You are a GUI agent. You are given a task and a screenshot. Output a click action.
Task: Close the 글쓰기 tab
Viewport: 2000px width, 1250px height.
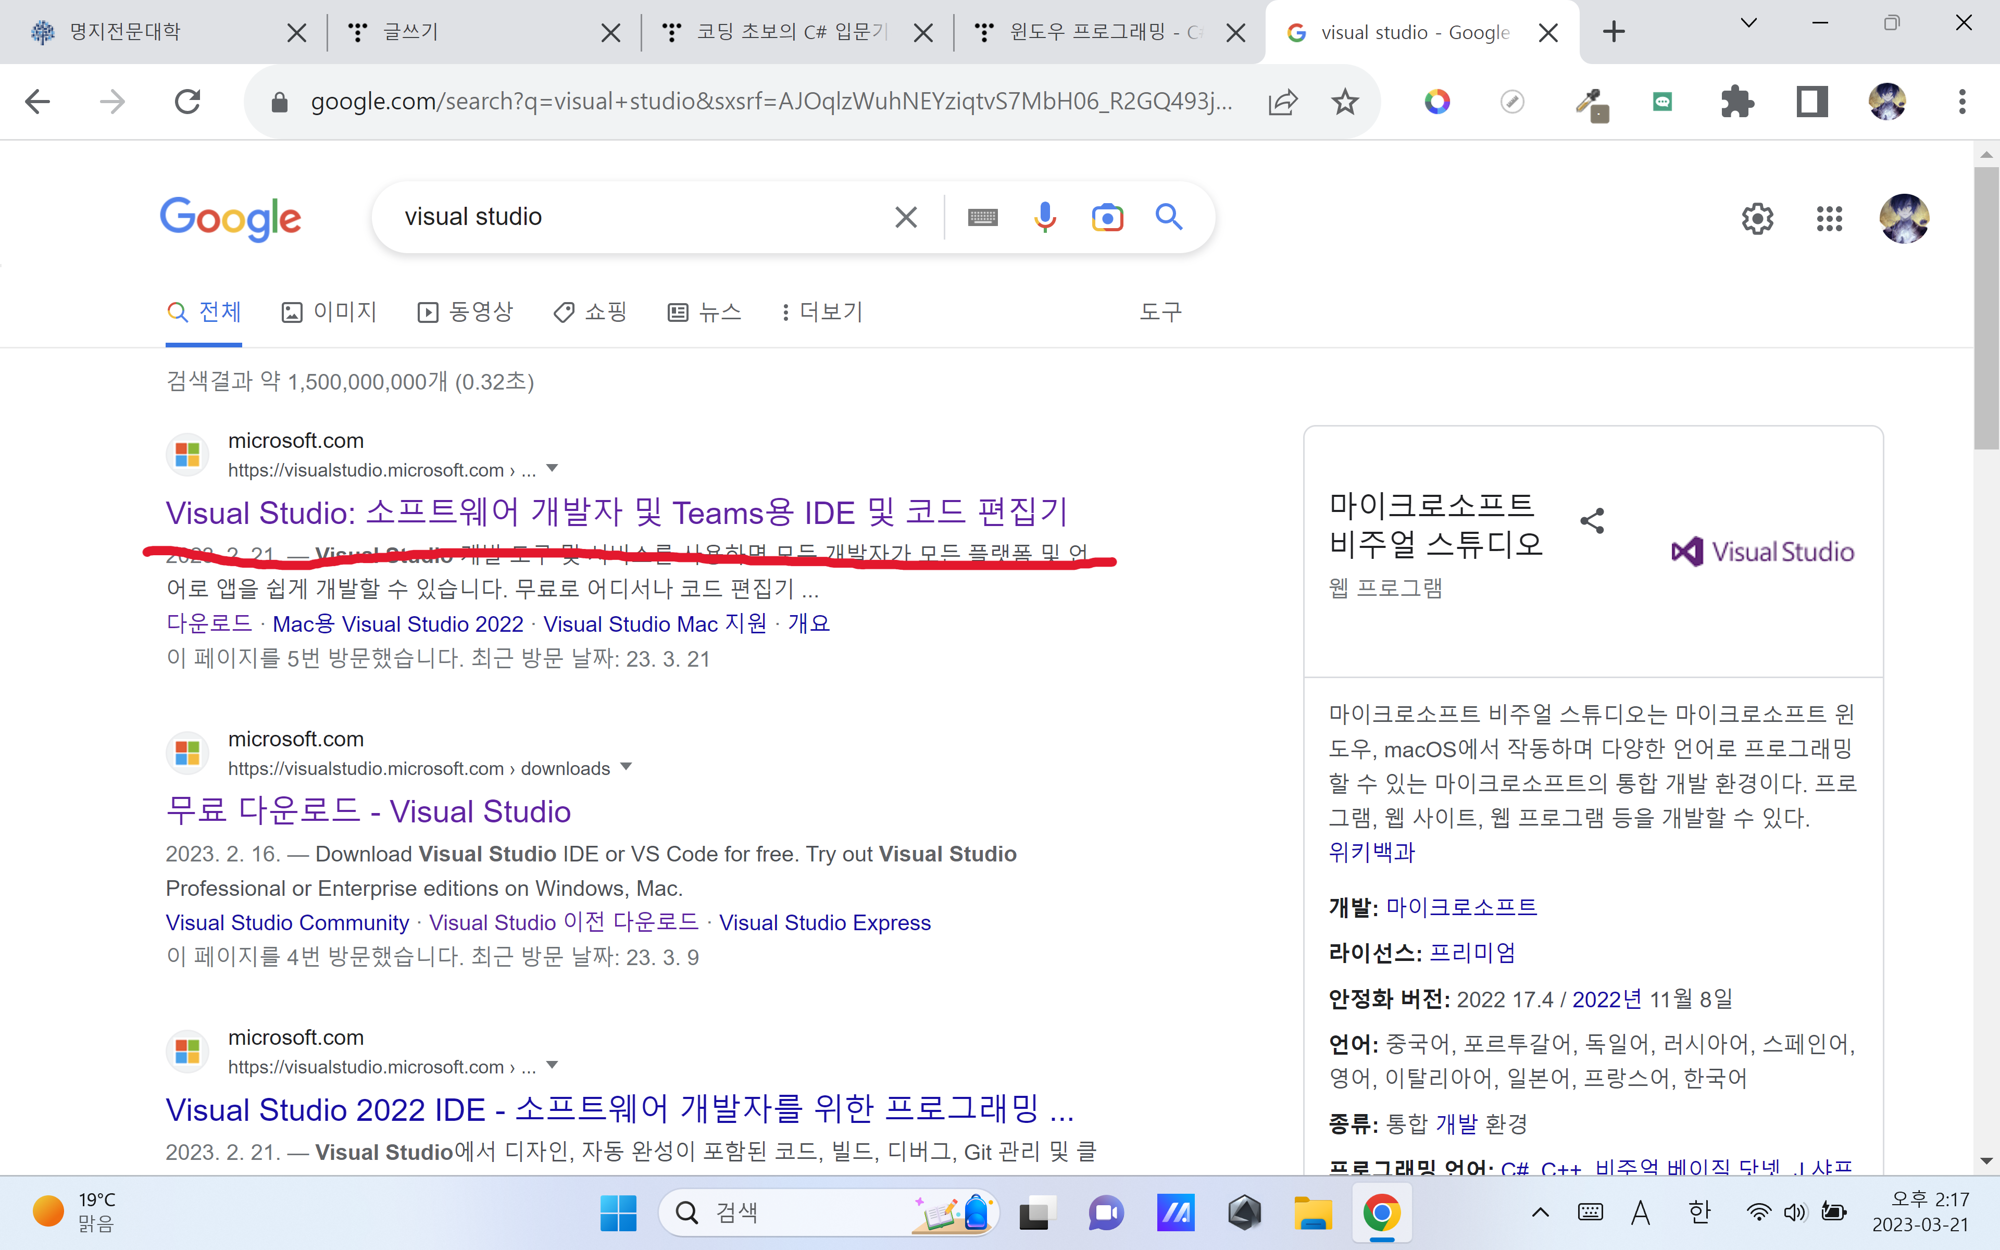(611, 33)
